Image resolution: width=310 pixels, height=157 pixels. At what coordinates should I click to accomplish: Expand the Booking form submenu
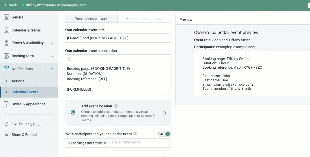52,56
